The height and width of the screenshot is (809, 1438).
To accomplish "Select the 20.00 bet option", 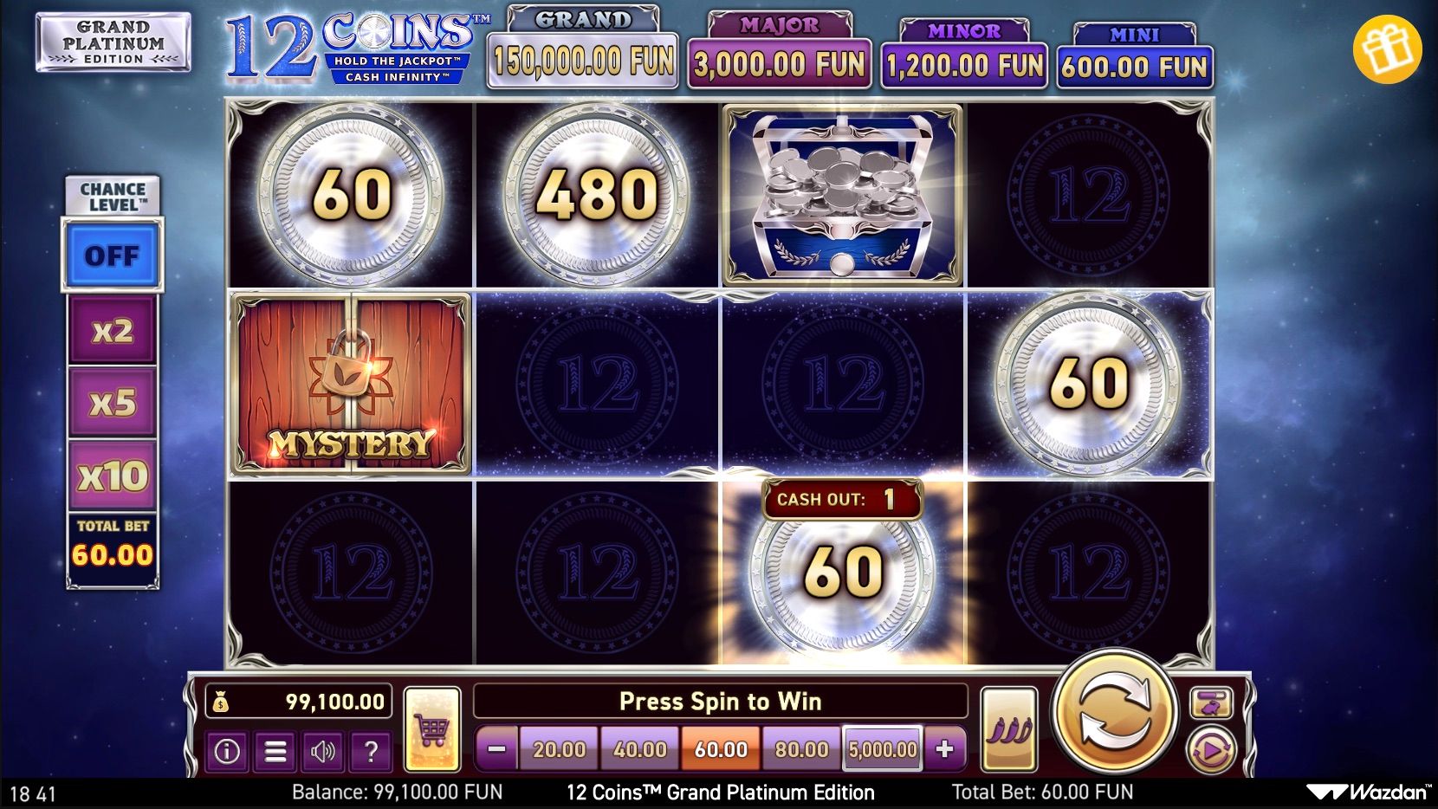I will (x=559, y=748).
